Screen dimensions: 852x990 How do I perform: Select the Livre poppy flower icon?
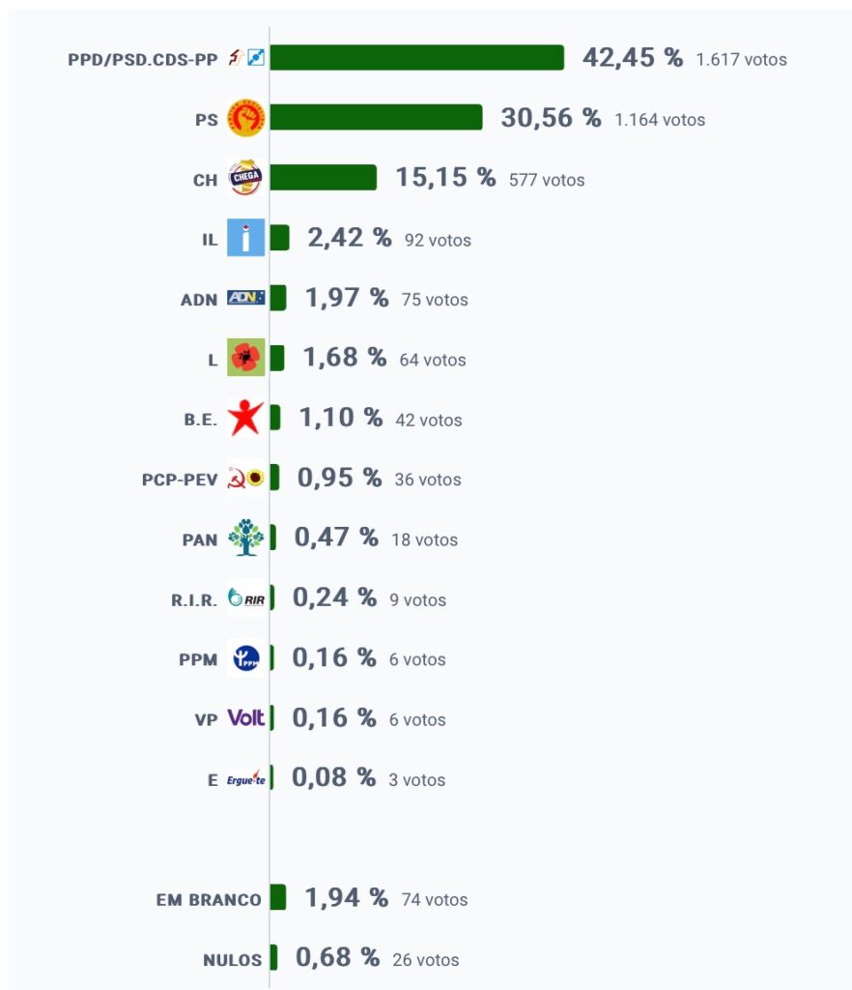246,358
